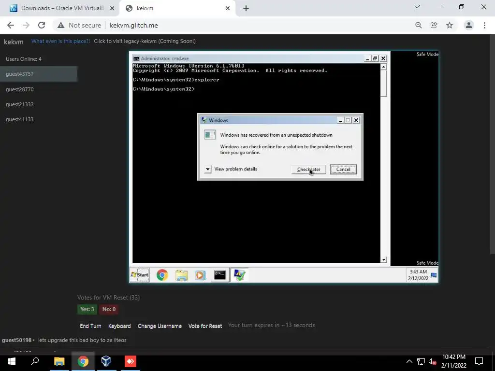Open a new browser tab

click(x=246, y=8)
